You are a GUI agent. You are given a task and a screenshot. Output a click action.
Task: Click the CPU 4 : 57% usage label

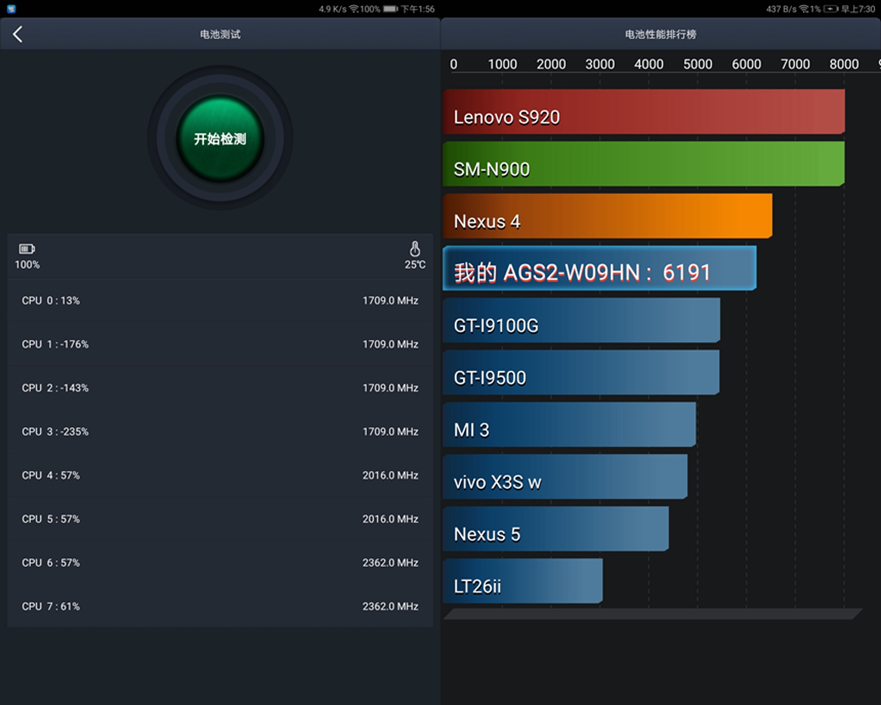[x=51, y=475]
